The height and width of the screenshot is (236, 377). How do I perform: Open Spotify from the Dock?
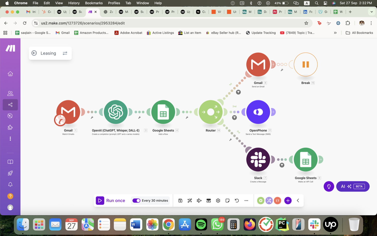(x=201, y=224)
